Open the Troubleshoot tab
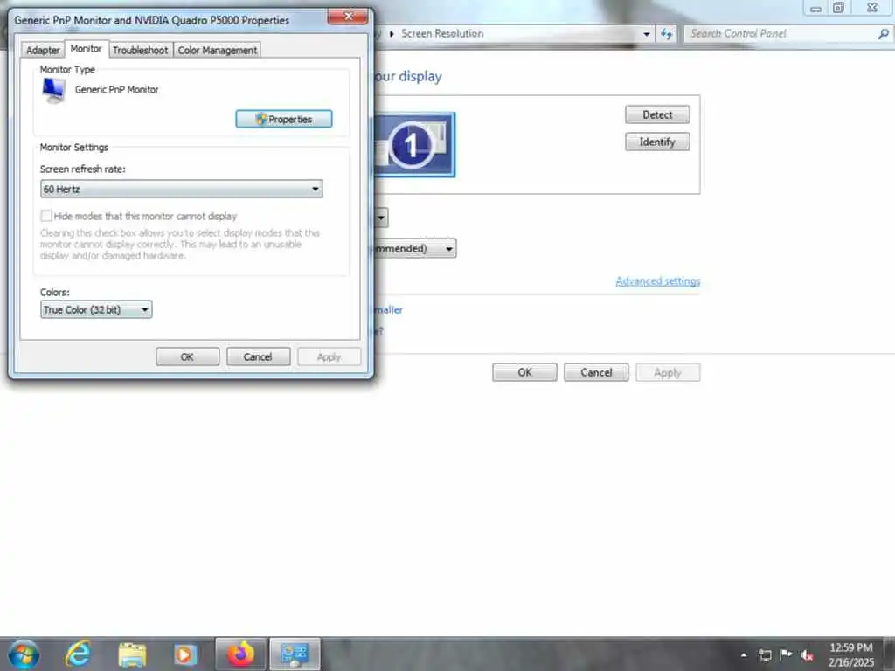Image resolution: width=895 pixels, height=671 pixels. point(141,50)
